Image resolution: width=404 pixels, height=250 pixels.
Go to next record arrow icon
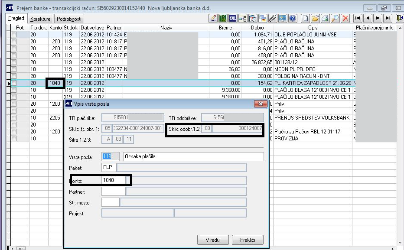(x=378, y=18)
